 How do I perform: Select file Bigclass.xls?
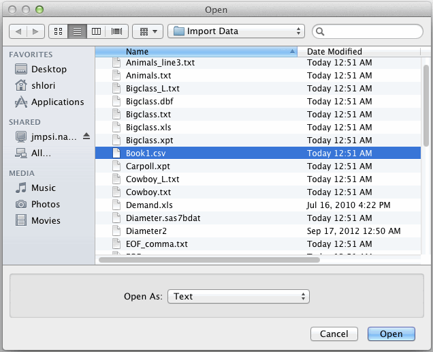[258, 128]
